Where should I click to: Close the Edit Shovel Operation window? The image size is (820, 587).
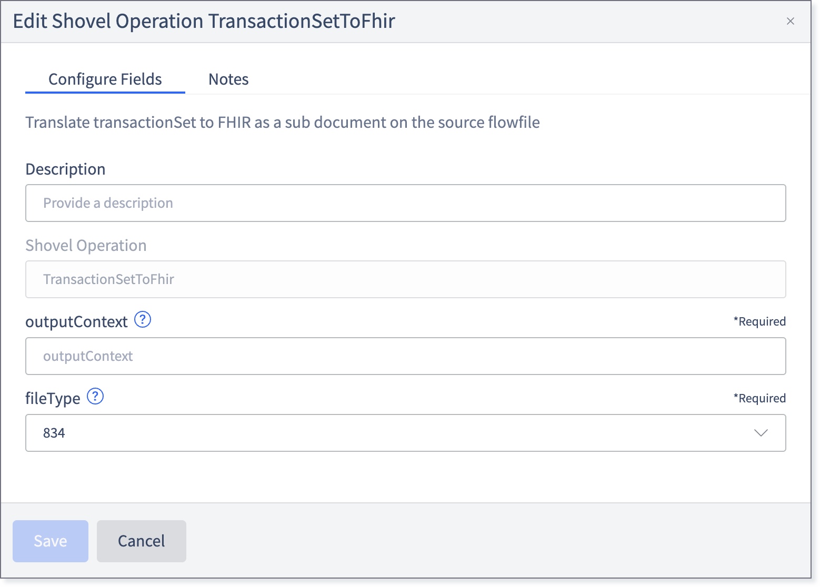click(791, 22)
